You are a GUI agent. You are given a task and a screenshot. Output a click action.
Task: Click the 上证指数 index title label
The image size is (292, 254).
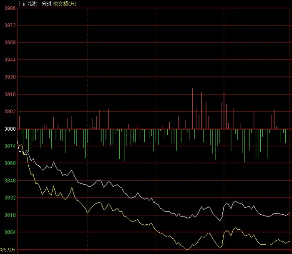click(28, 4)
